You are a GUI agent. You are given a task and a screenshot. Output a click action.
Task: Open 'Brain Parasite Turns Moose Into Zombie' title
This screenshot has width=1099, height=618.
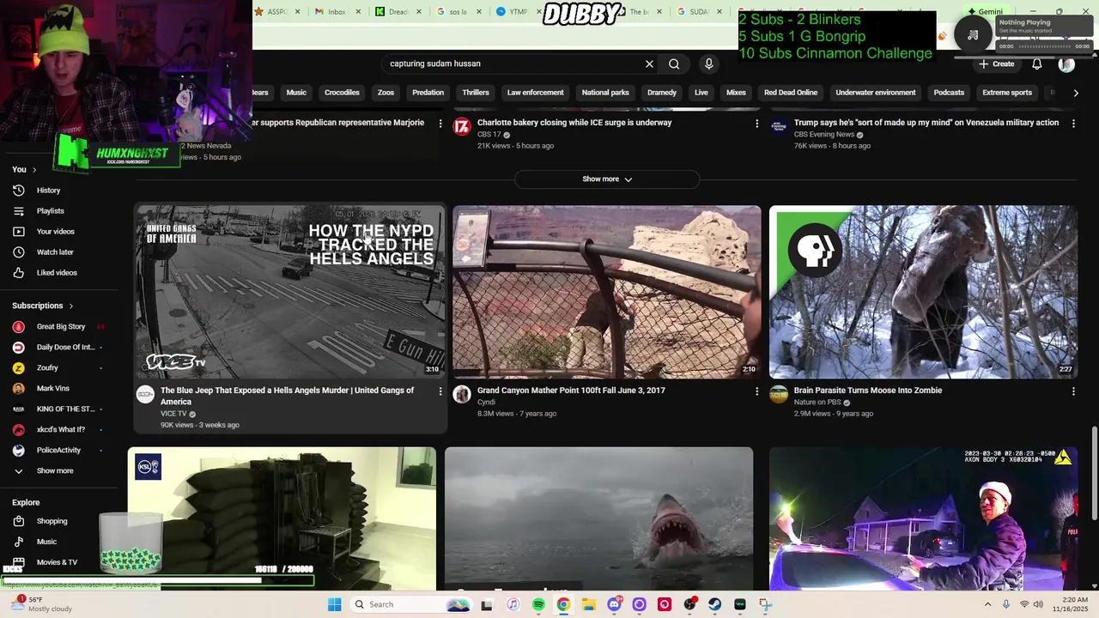pyautogui.click(x=868, y=391)
